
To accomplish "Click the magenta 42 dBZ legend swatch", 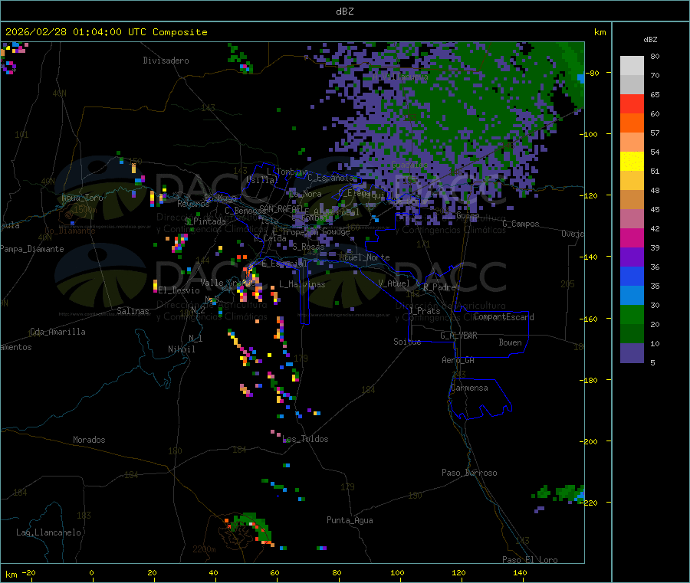I will [632, 237].
